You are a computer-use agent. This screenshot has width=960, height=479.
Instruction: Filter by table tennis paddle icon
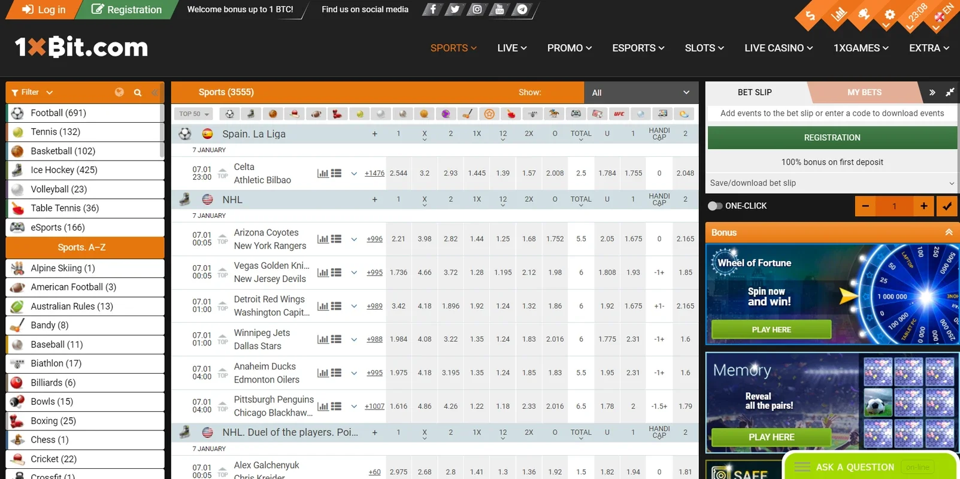pos(511,114)
